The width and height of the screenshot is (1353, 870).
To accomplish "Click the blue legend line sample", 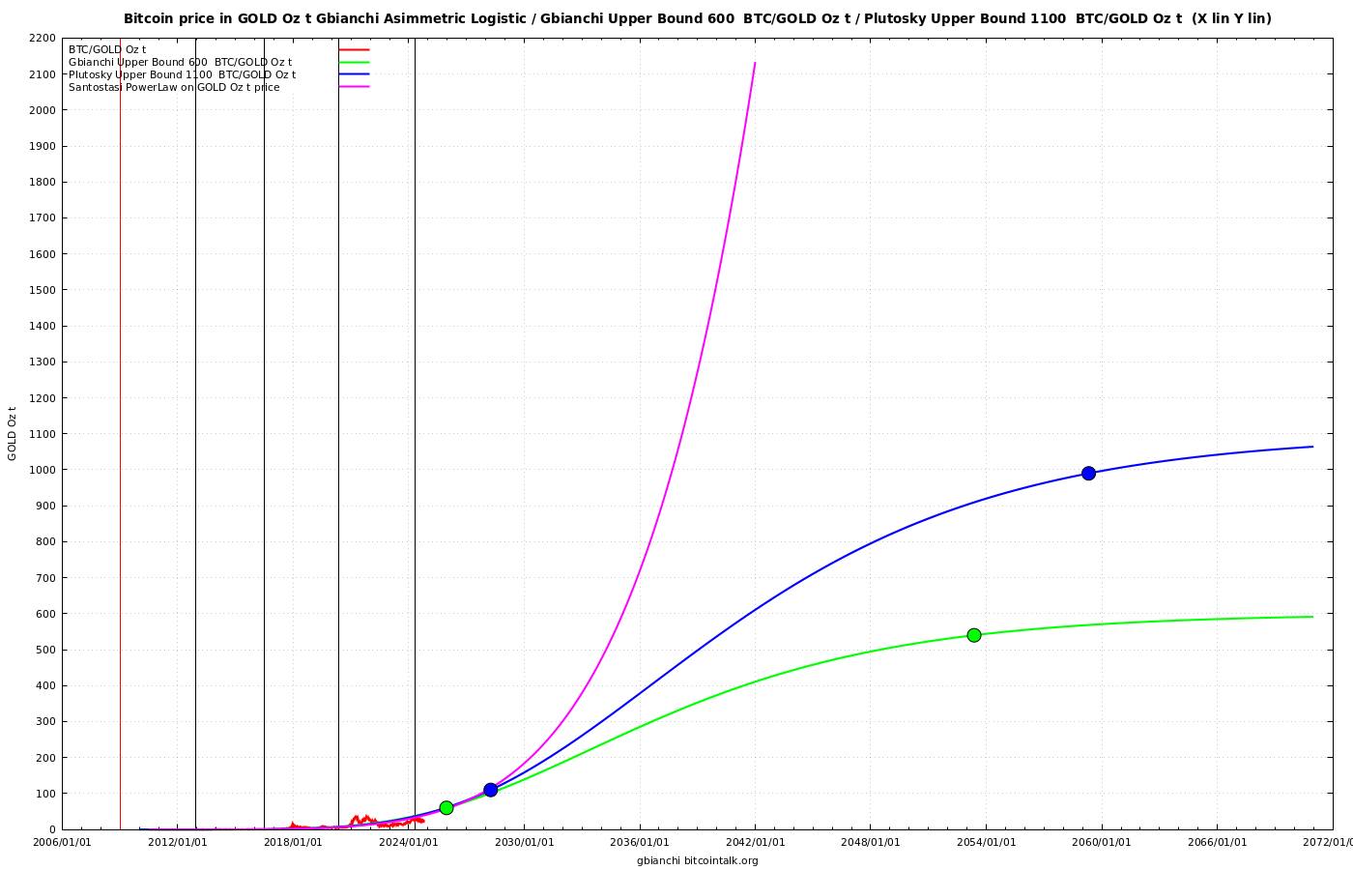I will coord(355,74).
